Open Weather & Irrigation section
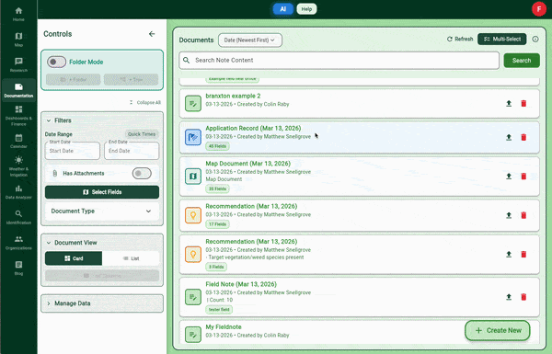 click(18, 166)
